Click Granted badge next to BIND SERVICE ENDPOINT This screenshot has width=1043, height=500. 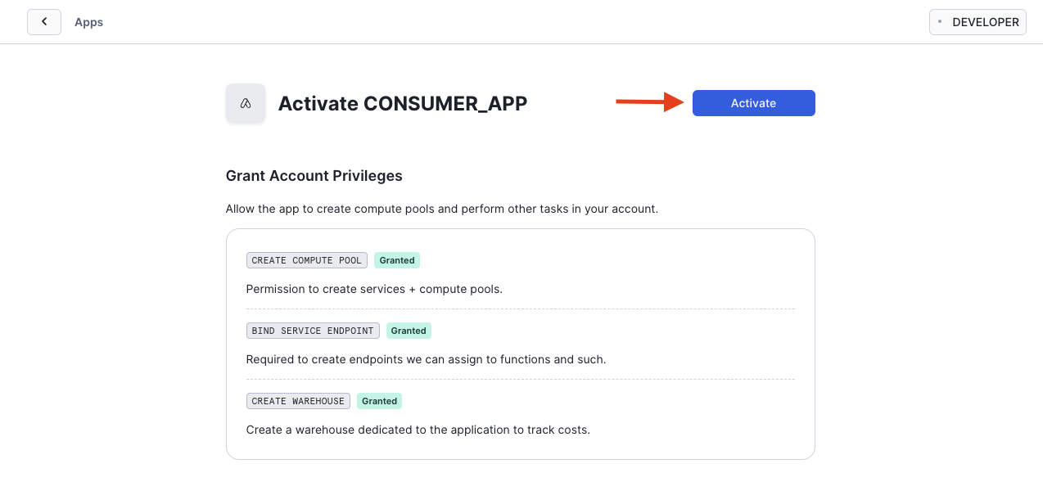point(409,331)
